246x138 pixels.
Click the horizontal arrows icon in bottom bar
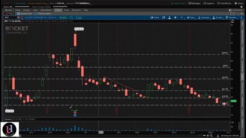(x=204, y=135)
